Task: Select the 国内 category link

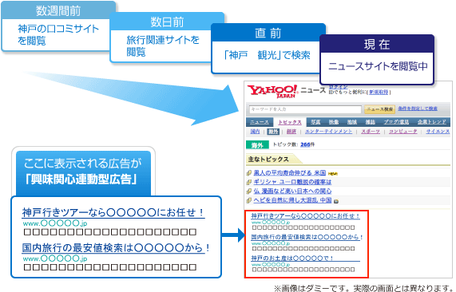Action: (x=255, y=132)
